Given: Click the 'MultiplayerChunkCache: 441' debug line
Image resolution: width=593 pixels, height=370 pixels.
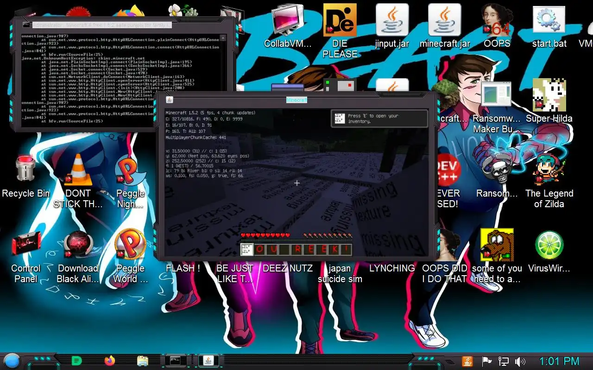Looking at the screenshot, I should 196,137.
